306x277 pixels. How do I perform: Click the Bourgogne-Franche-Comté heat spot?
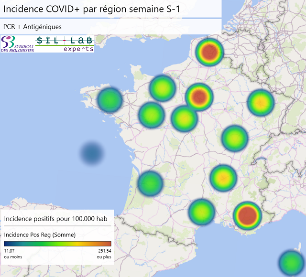[235, 138]
